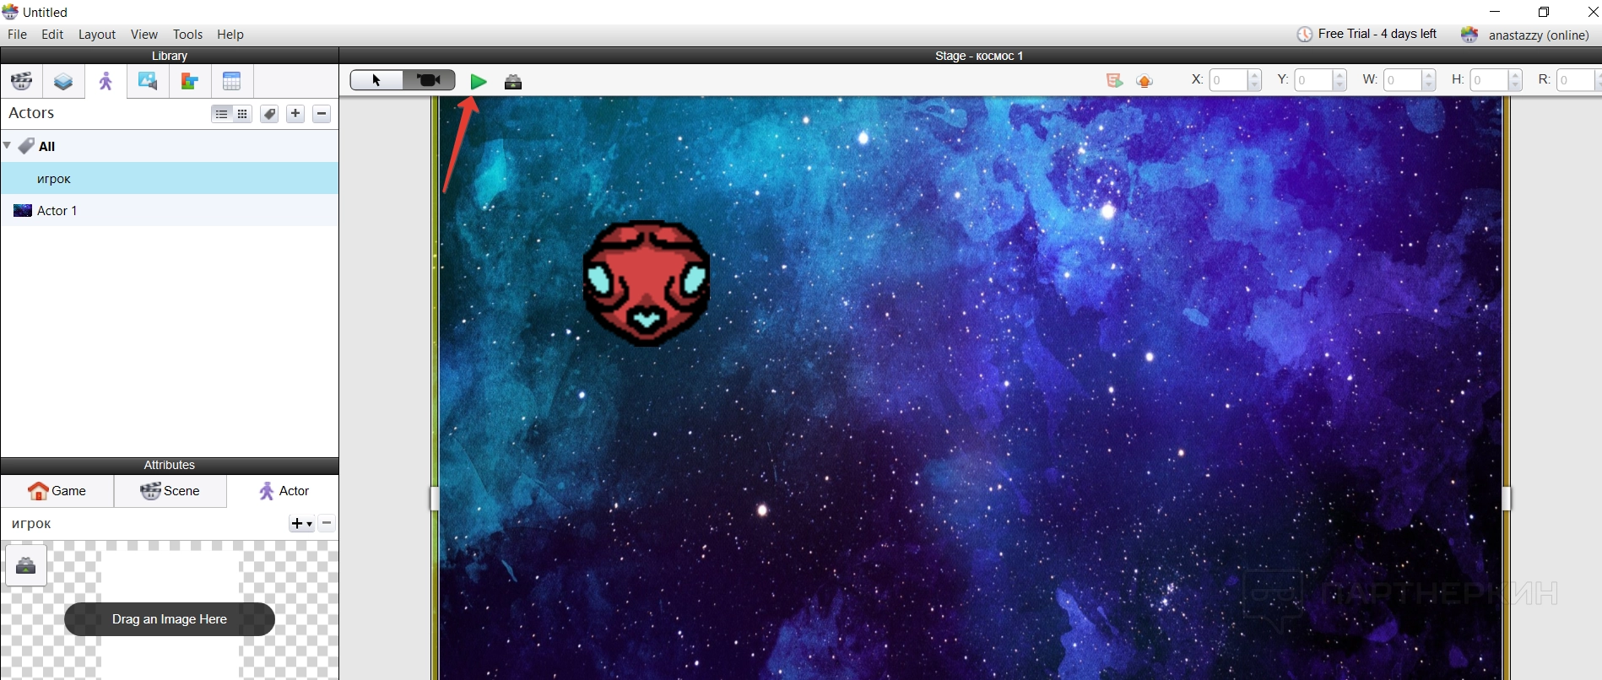
Task: Open the Layout menu
Action: (97, 35)
